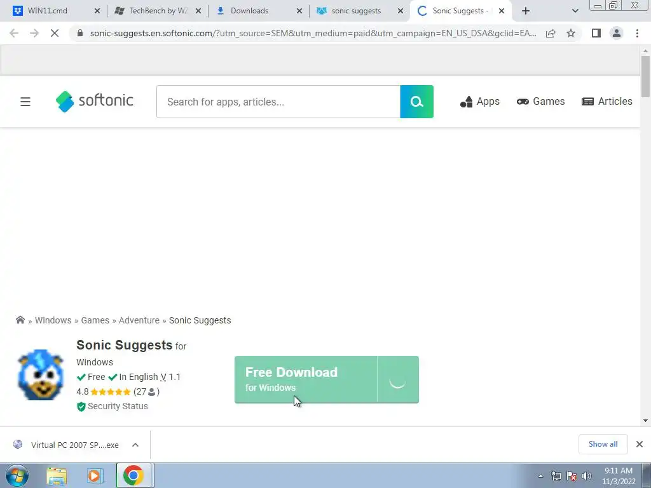651x488 pixels.
Task: Click the Sonic Suggests app icon
Action: coord(41,375)
